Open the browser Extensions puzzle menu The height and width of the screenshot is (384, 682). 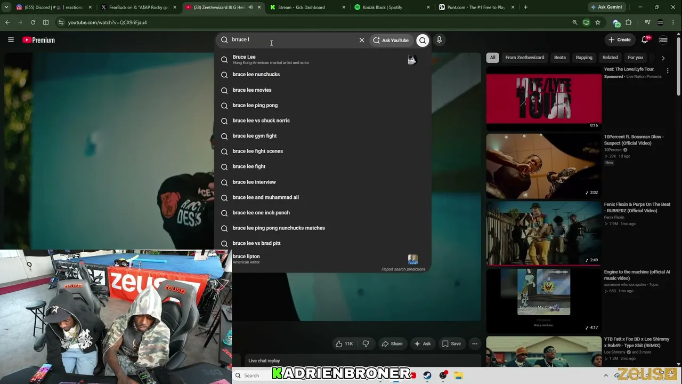(629, 22)
